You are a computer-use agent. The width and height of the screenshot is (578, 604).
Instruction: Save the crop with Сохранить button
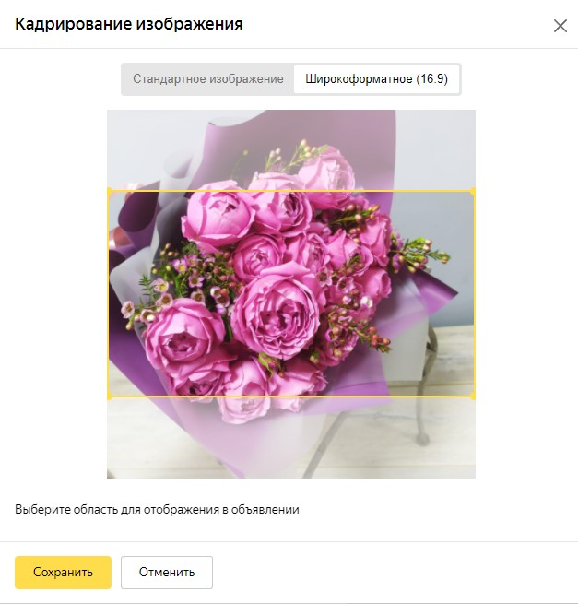coord(64,573)
